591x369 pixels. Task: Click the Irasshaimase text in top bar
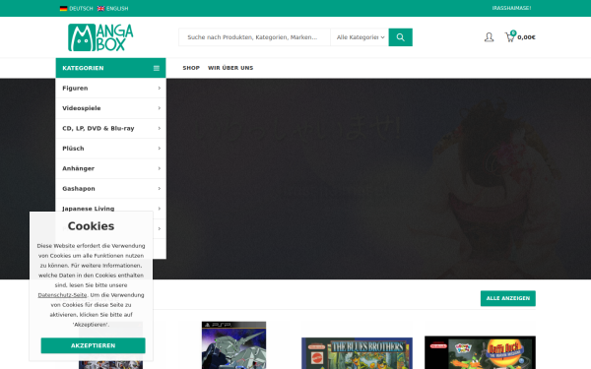[x=511, y=8]
